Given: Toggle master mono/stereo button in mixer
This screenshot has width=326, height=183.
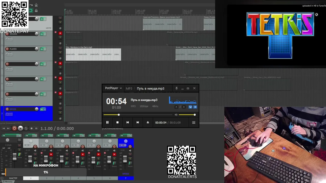Looking at the screenshot, I should (19, 140).
